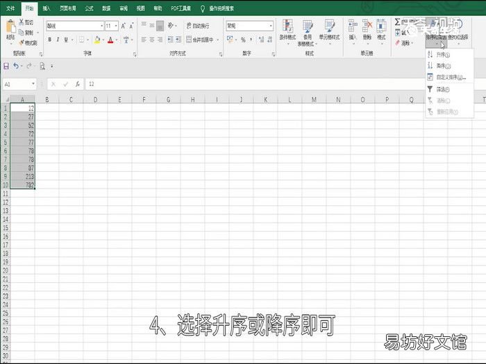Screen dimensions: 486x364
Task: Click the Increase Indent icon
Action: (178, 40)
